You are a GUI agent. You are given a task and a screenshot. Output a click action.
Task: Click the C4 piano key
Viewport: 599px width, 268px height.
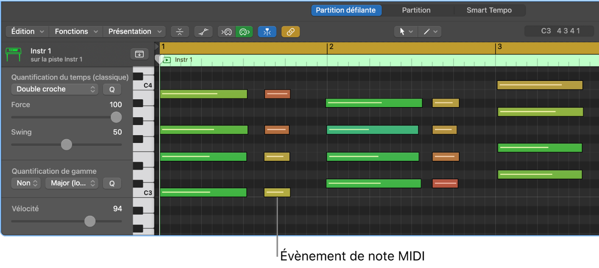[x=144, y=86]
